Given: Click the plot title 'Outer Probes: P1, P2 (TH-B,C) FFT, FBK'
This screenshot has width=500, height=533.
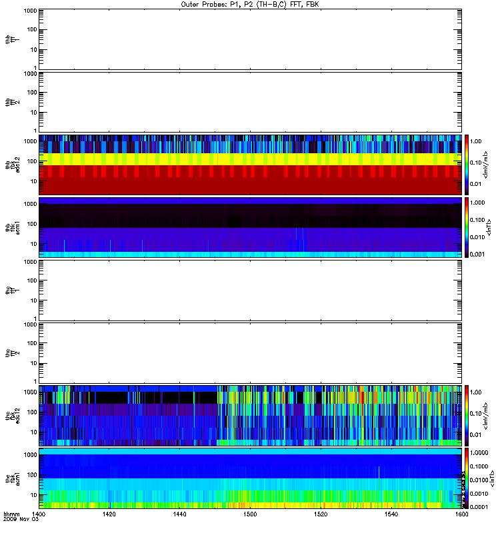Looking at the screenshot, I should point(250,5).
